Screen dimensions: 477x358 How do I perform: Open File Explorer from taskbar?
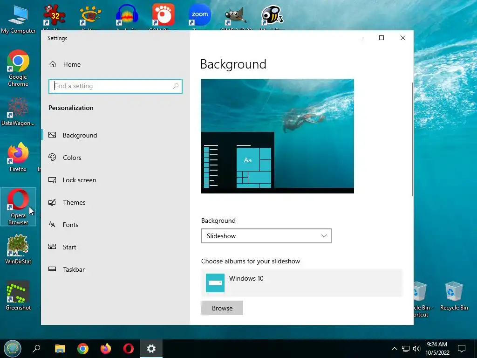[x=60, y=349]
